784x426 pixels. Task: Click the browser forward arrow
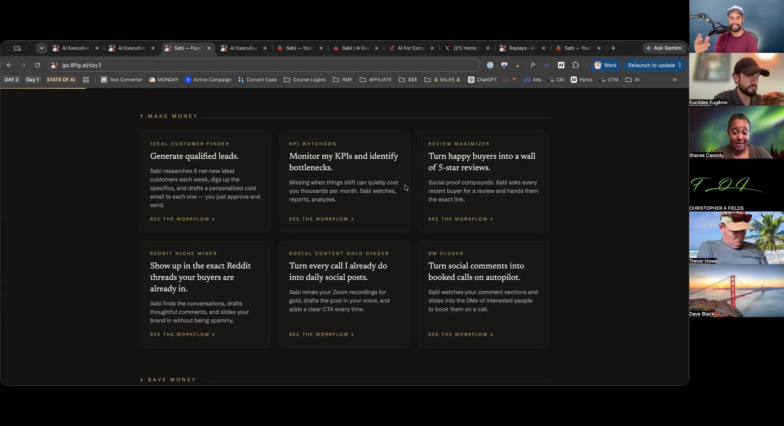coord(23,65)
